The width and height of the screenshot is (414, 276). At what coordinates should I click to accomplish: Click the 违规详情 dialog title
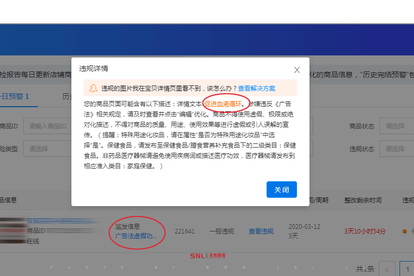click(94, 68)
